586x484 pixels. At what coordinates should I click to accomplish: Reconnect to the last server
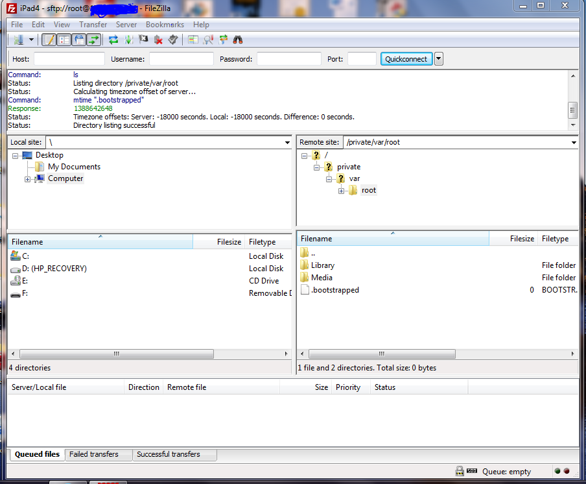[172, 40]
